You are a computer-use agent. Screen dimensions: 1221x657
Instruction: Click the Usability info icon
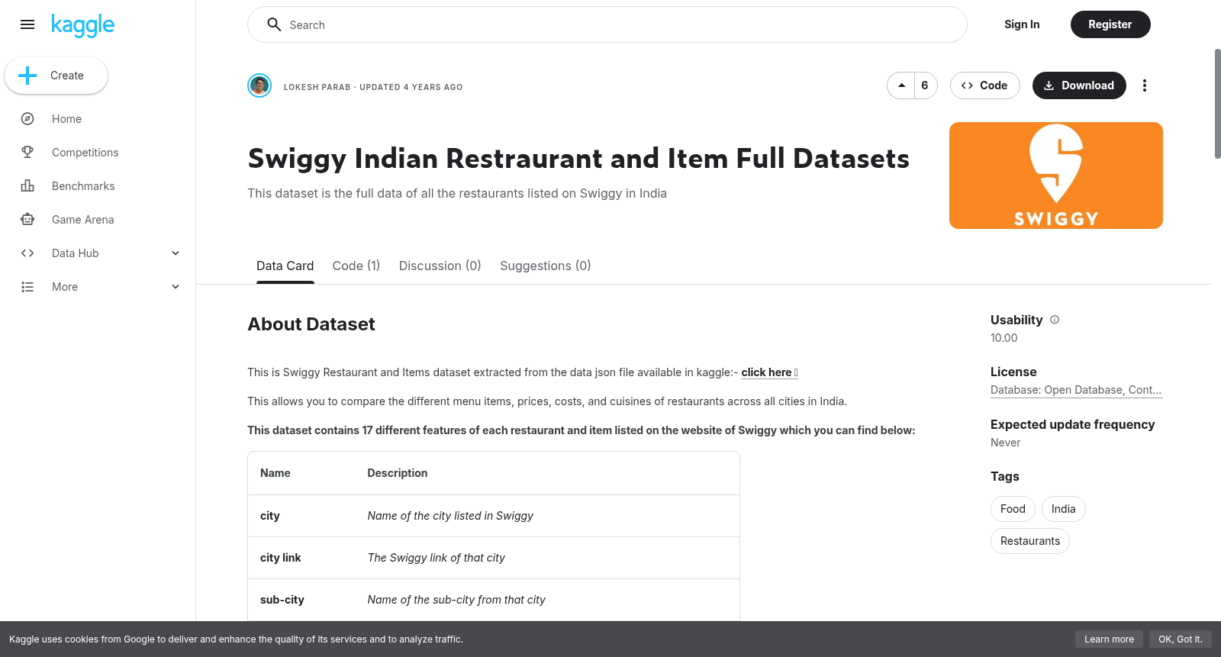[x=1055, y=320]
